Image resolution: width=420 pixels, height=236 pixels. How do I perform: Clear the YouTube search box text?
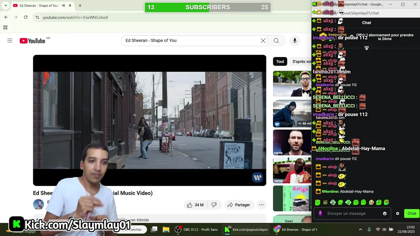tap(263, 41)
